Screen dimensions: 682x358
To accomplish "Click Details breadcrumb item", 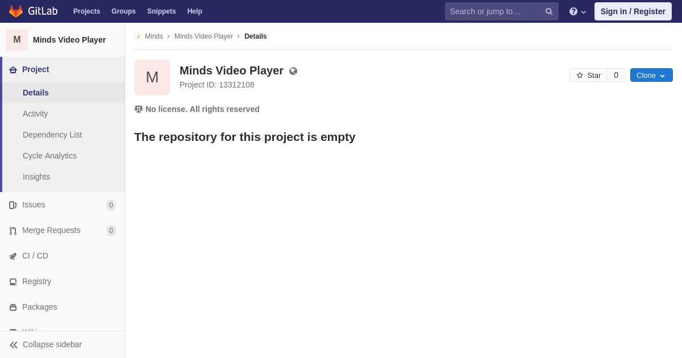I will pos(255,36).
